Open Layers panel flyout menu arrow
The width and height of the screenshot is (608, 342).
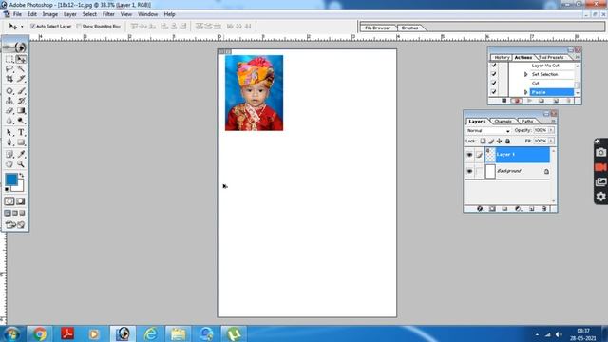(553, 121)
